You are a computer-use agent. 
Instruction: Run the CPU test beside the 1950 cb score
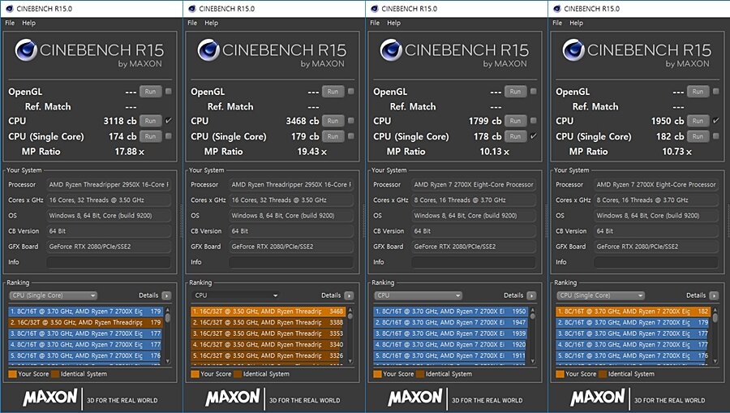coord(698,121)
